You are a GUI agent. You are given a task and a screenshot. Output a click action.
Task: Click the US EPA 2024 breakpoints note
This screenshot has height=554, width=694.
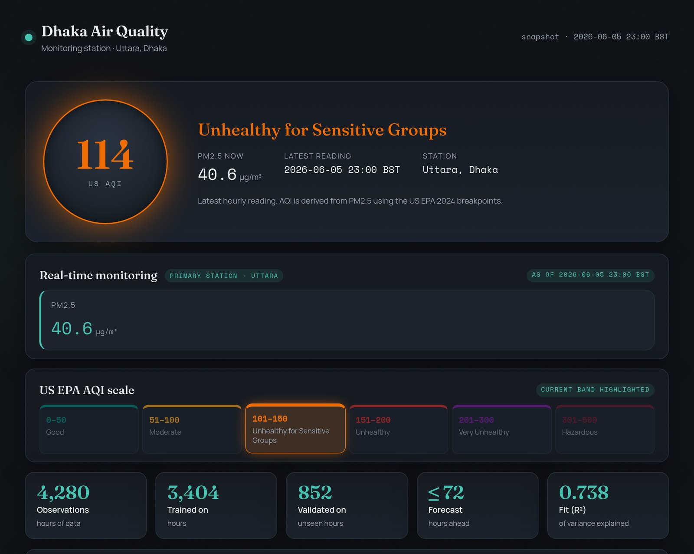pos(350,201)
